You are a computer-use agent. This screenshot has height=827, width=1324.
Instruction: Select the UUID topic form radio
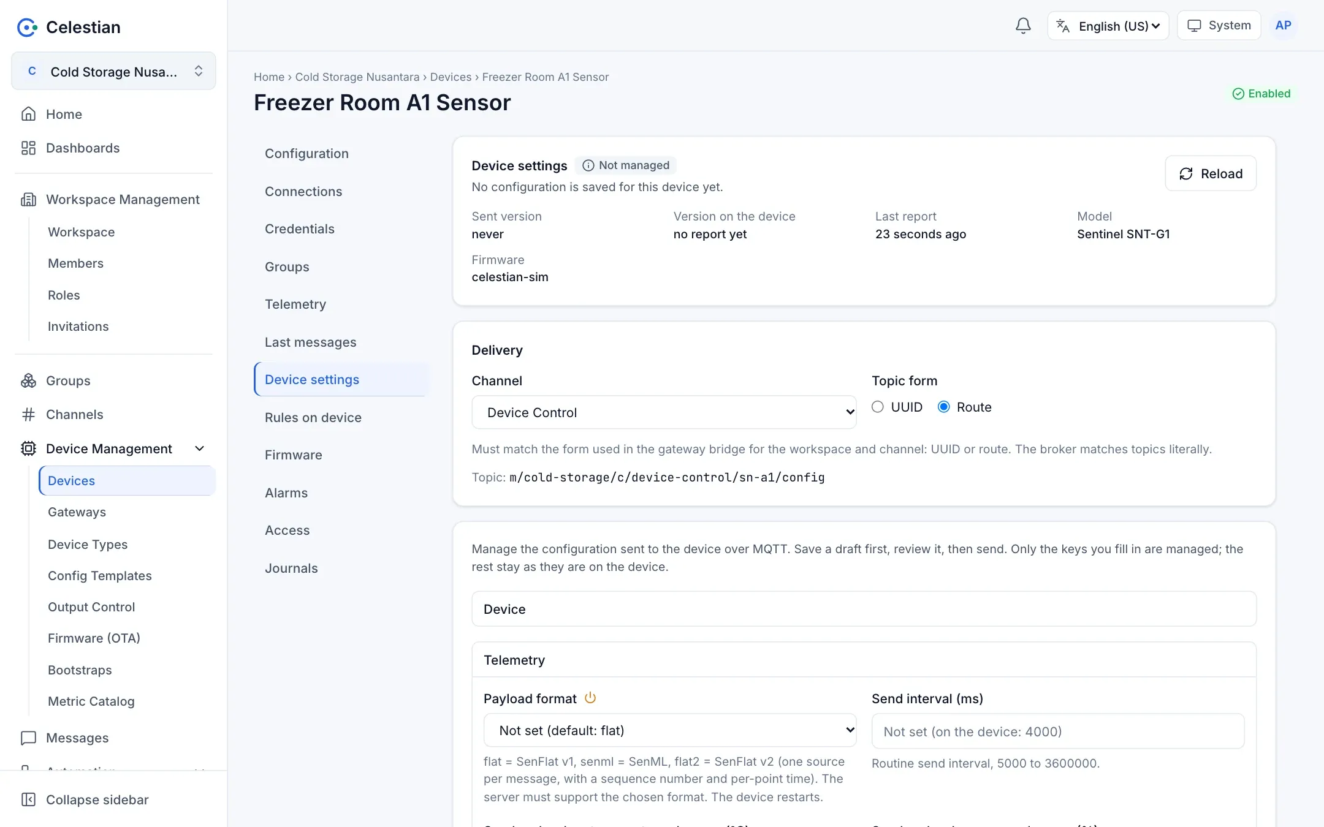pyautogui.click(x=878, y=407)
